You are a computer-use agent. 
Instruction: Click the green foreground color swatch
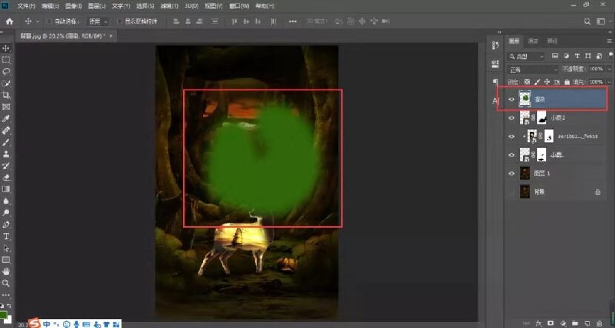pos(4,314)
